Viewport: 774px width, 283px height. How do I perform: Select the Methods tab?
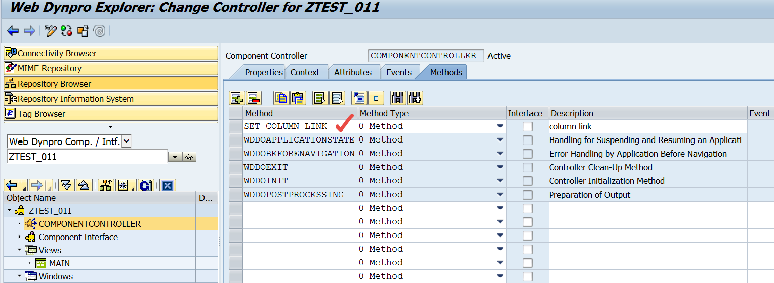pos(446,72)
